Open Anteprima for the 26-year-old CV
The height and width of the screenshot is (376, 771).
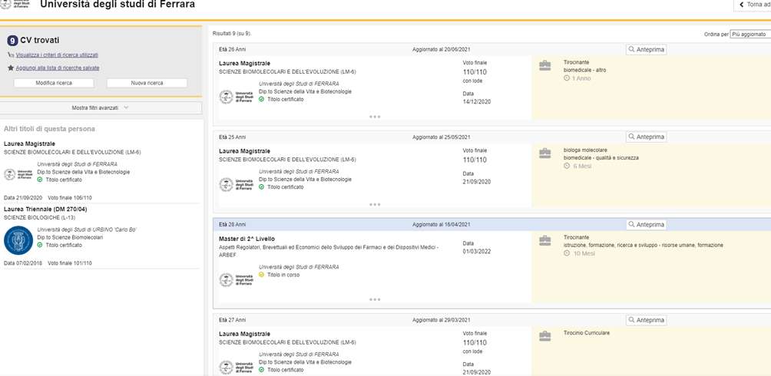point(646,50)
